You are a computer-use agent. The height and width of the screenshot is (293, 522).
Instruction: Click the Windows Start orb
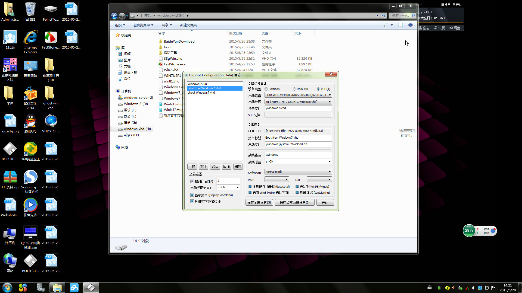coord(7,288)
